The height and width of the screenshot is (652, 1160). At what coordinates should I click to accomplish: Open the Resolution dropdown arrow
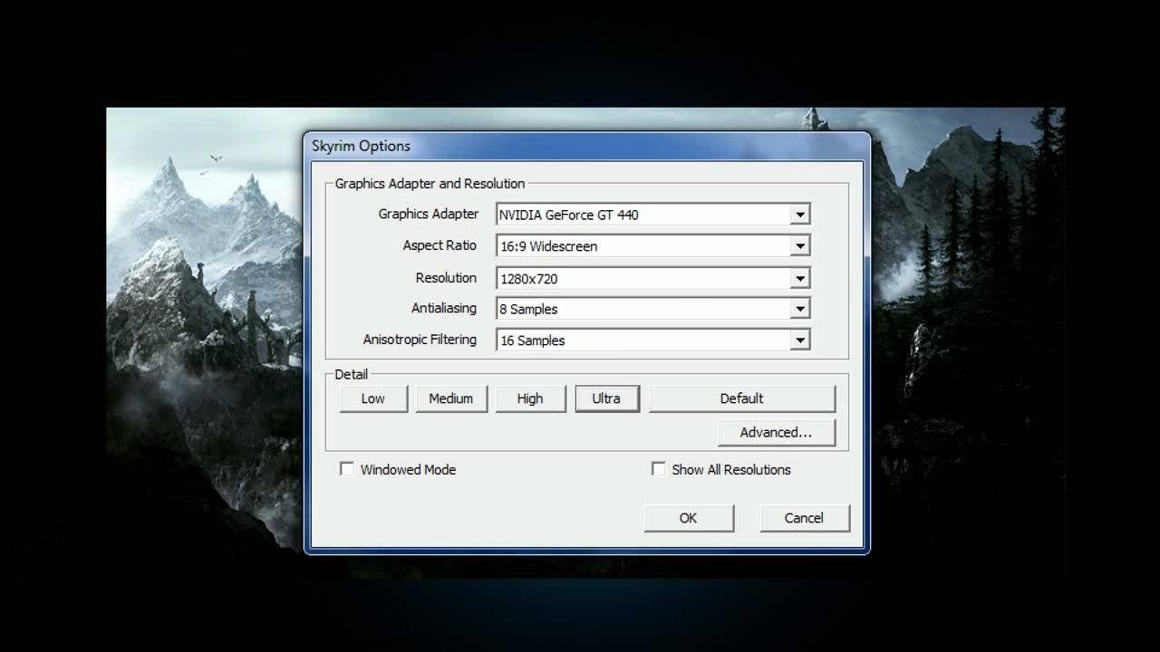tap(799, 278)
